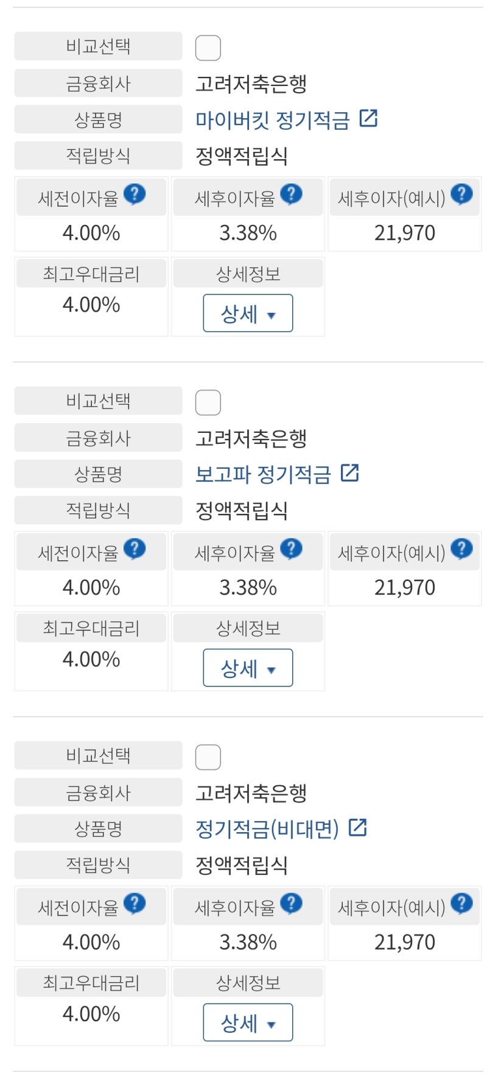Image resolution: width=487 pixels, height=1087 pixels.
Task: Click the external link icon next to 보고파 정기적금
Action: 350,472
